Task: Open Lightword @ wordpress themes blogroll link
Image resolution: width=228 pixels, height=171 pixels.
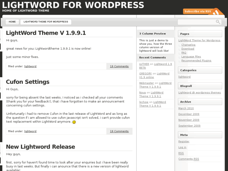Action: [x=199, y=93]
